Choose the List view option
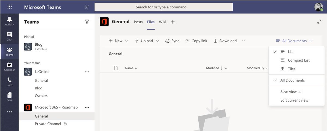The height and width of the screenshot is (131, 327). pos(296,52)
